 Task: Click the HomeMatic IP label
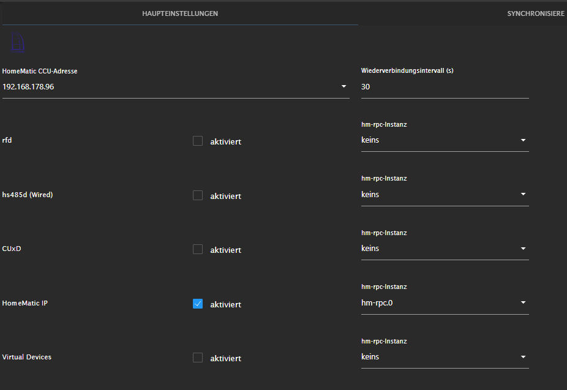(25, 303)
